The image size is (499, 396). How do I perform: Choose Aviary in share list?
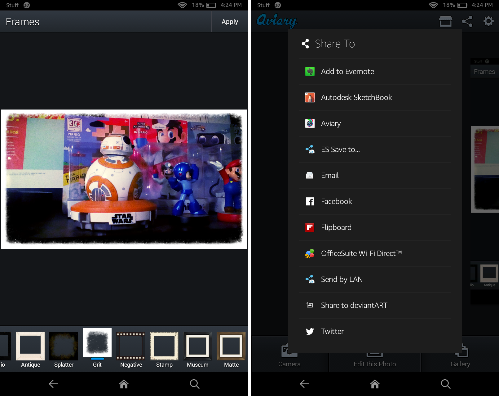375,123
